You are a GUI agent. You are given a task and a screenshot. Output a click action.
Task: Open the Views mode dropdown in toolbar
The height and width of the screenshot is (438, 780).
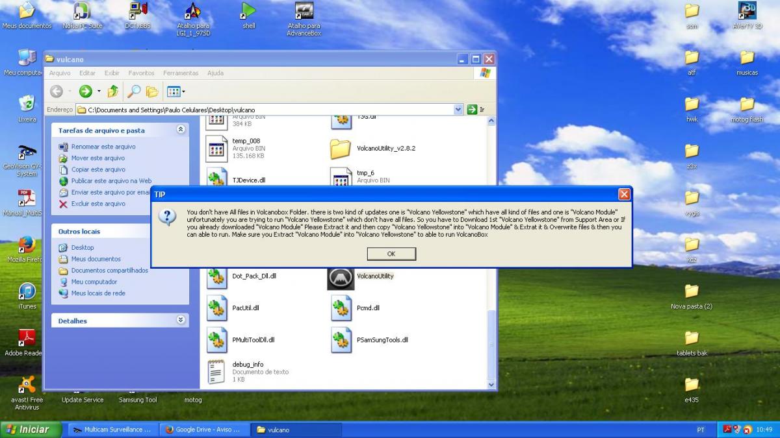coord(176,91)
